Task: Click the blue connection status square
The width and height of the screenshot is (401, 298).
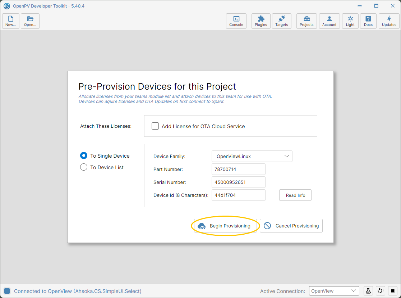Action: coord(7,291)
